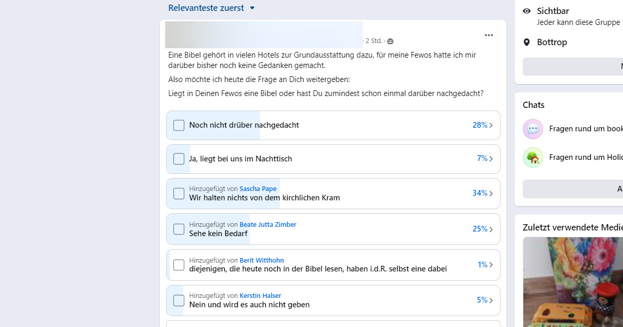Viewport: 623px width, 327px height.
Task: View voters via the 1% result
Action: tap(483, 265)
